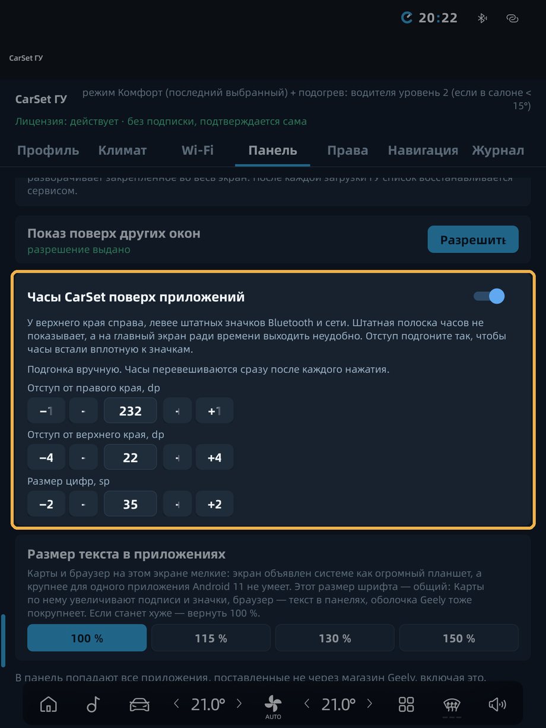Switch to the Навигация tab
The image size is (546, 728).
[423, 150]
